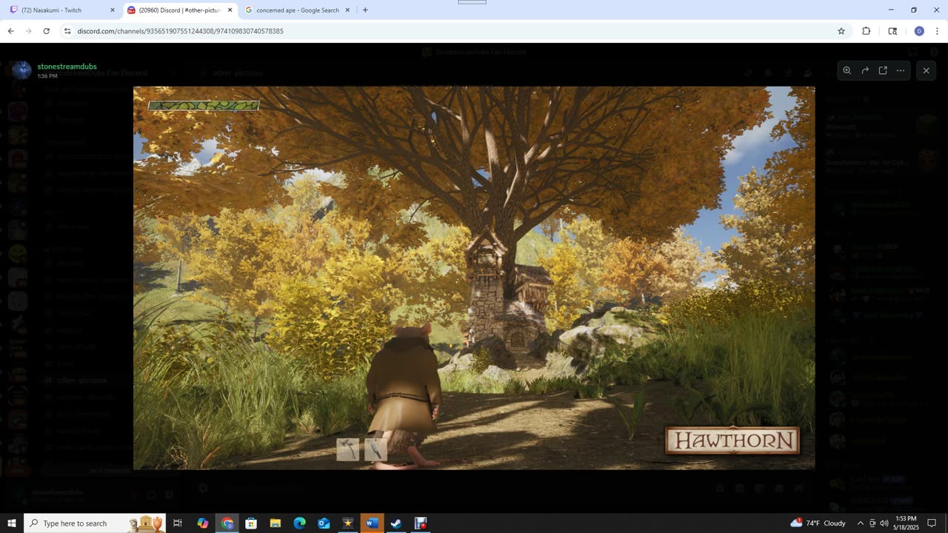Click the stonestreamdubs username above the image
The height and width of the screenshot is (533, 948).
click(x=67, y=67)
